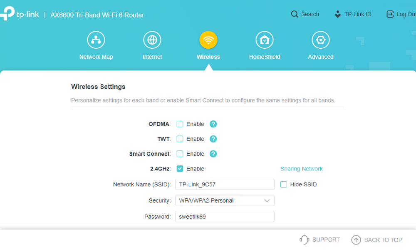
Task: Click the Network Name SSID field
Action: click(225, 185)
